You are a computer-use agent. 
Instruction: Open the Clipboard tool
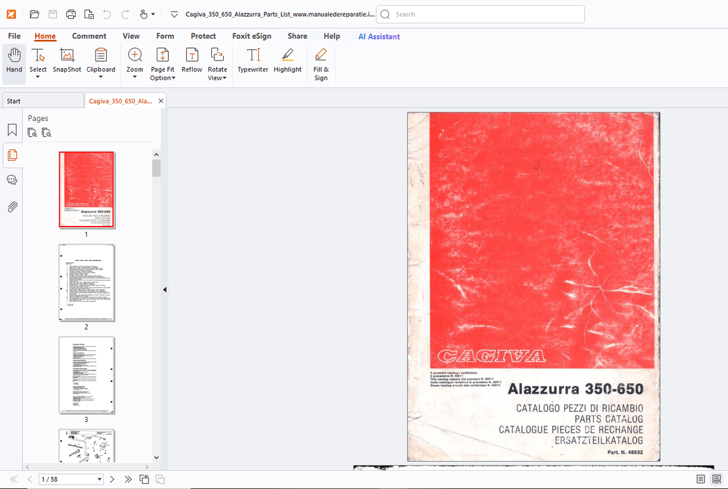pyautogui.click(x=100, y=62)
